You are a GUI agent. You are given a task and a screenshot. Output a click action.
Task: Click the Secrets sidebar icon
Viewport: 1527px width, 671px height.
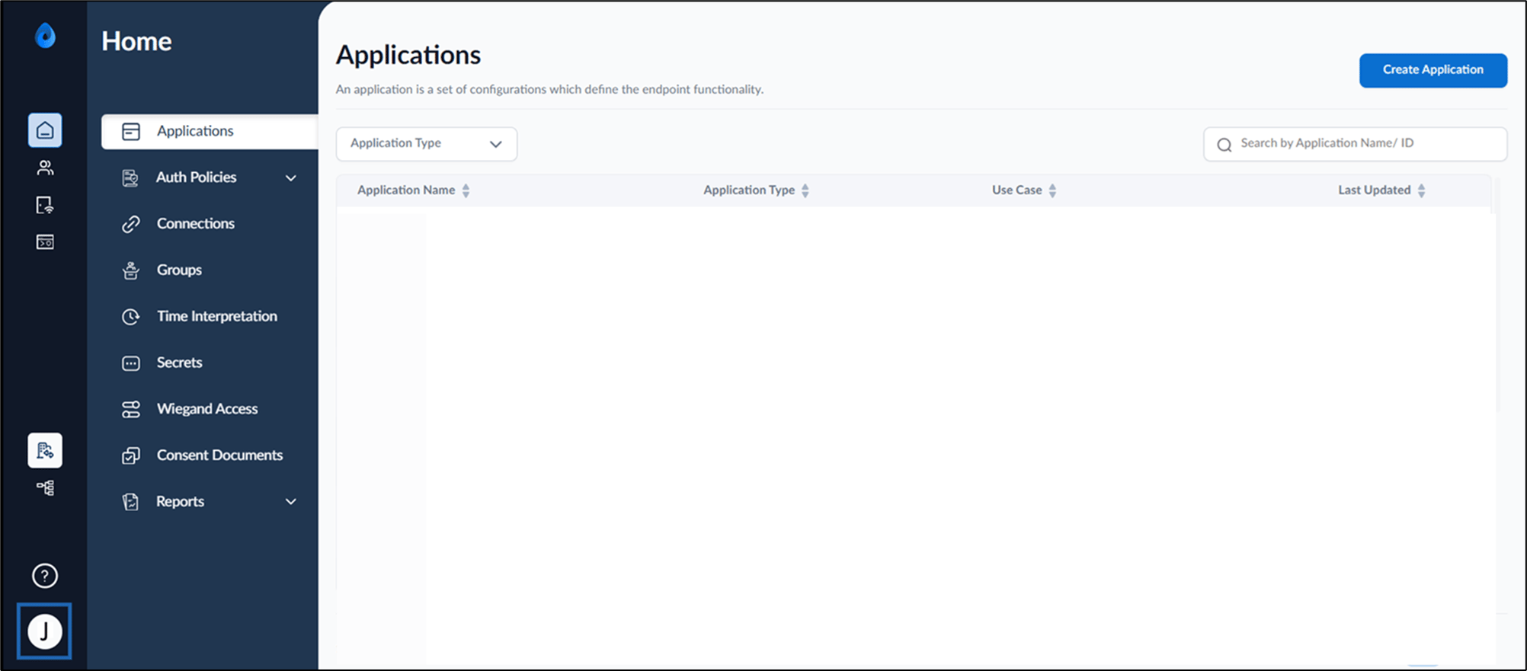coord(131,363)
